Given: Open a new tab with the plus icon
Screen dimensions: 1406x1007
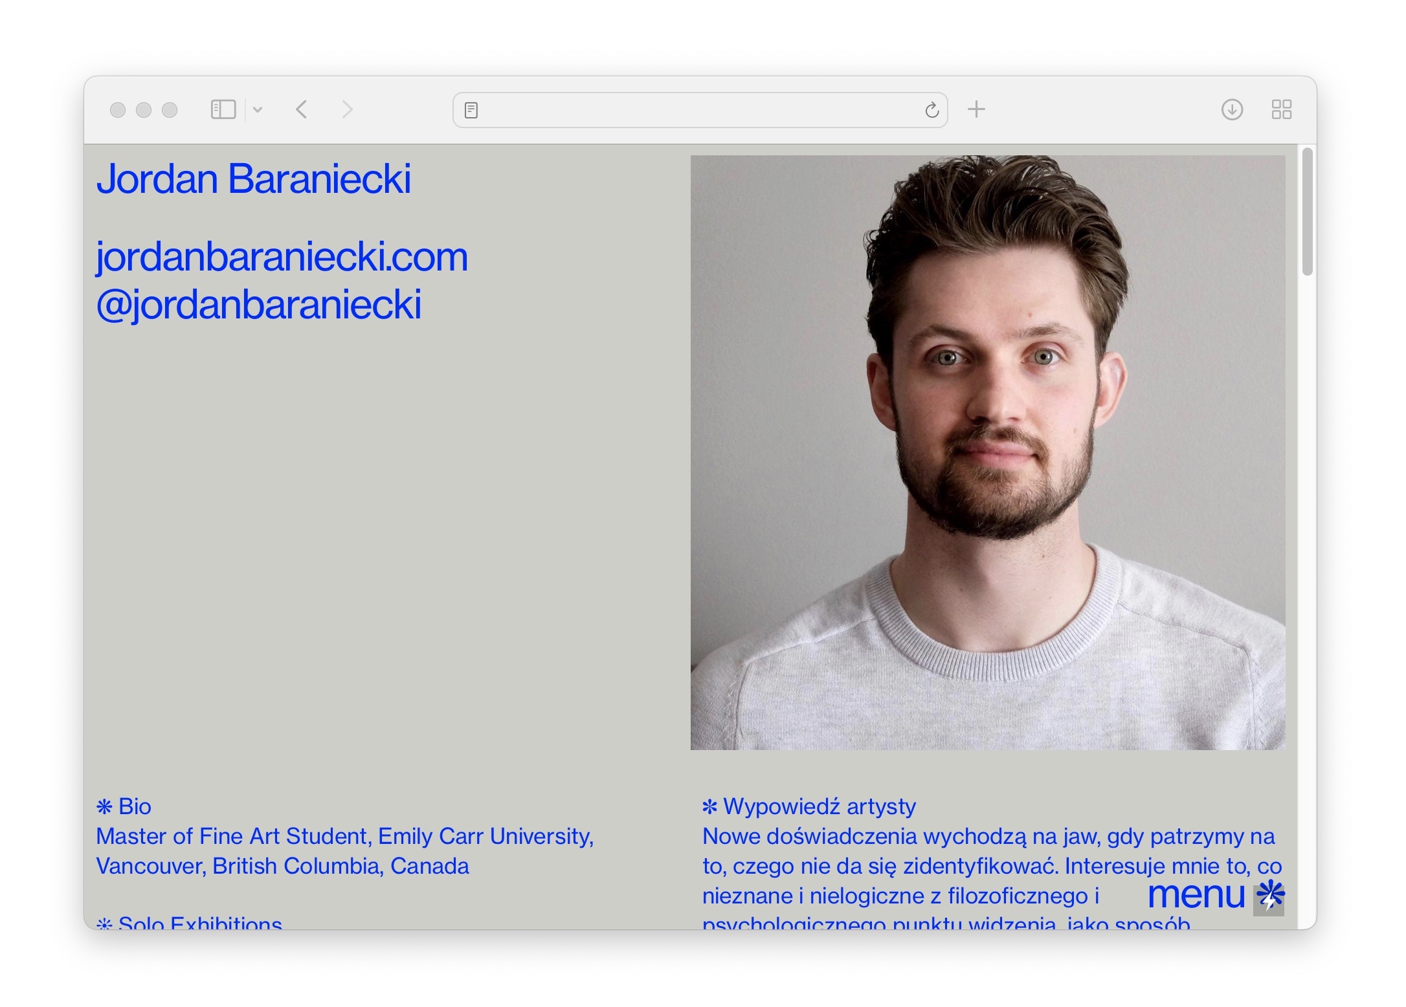Looking at the screenshot, I should [x=976, y=109].
